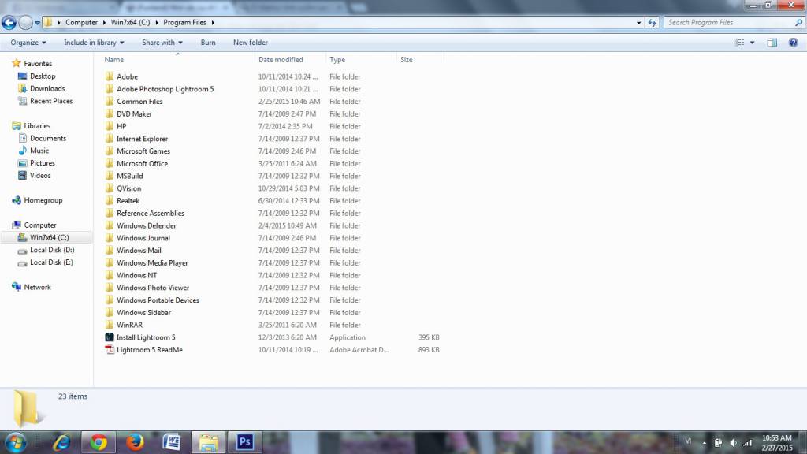The image size is (807, 454).
Task: Select Adobe Photoshop Lightroom 5 folder icon
Action: (x=109, y=89)
